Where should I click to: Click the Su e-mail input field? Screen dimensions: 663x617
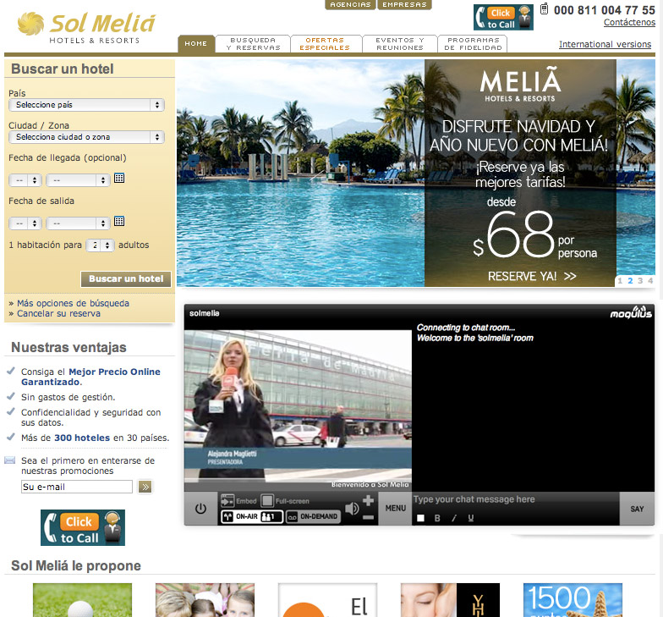[76, 487]
